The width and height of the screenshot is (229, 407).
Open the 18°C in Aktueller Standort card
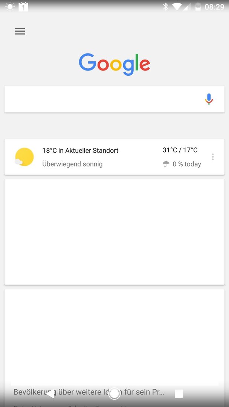(x=114, y=157)
